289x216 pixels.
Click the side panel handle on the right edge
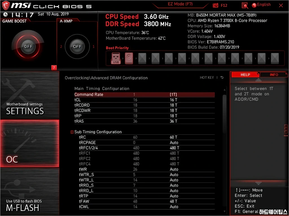286,130
